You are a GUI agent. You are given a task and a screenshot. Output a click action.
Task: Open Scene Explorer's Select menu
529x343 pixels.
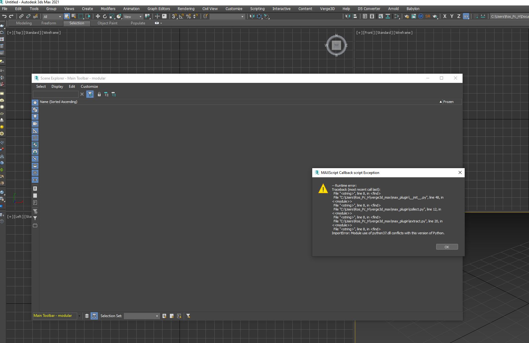[41, 87]
